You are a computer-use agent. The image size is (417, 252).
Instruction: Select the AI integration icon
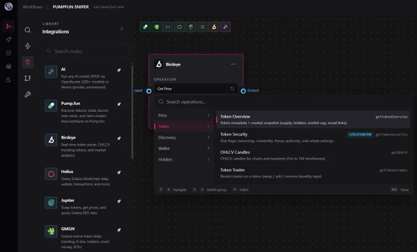click(x=51, y=72)
